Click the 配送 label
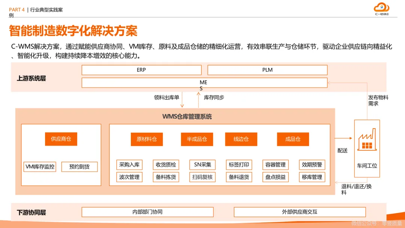Viewport: 405px width, 228px height. point(342,150)
